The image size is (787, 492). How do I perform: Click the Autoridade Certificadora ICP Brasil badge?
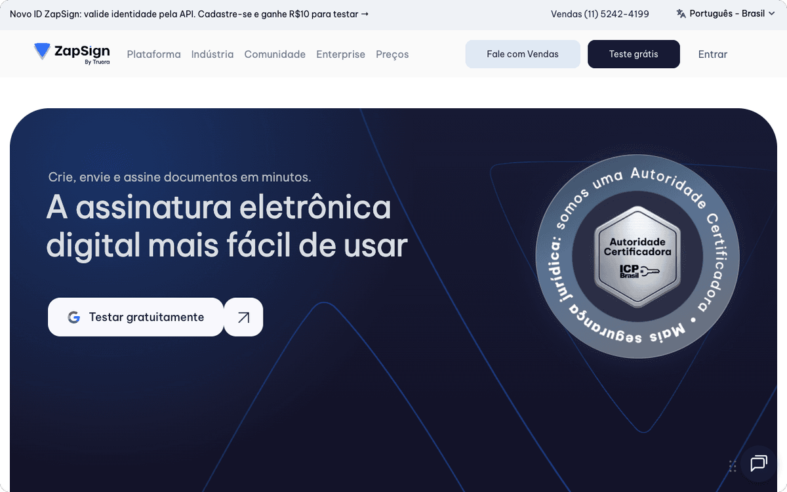pyautogui.click(x=637, y=256)
